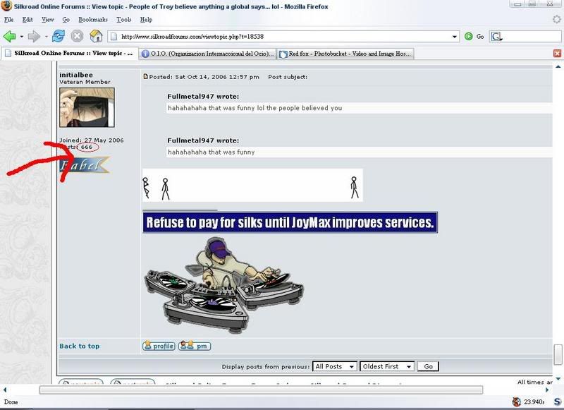564x410 pixels.
Task: Open the Oldest First dropdown
Action: 386,366
